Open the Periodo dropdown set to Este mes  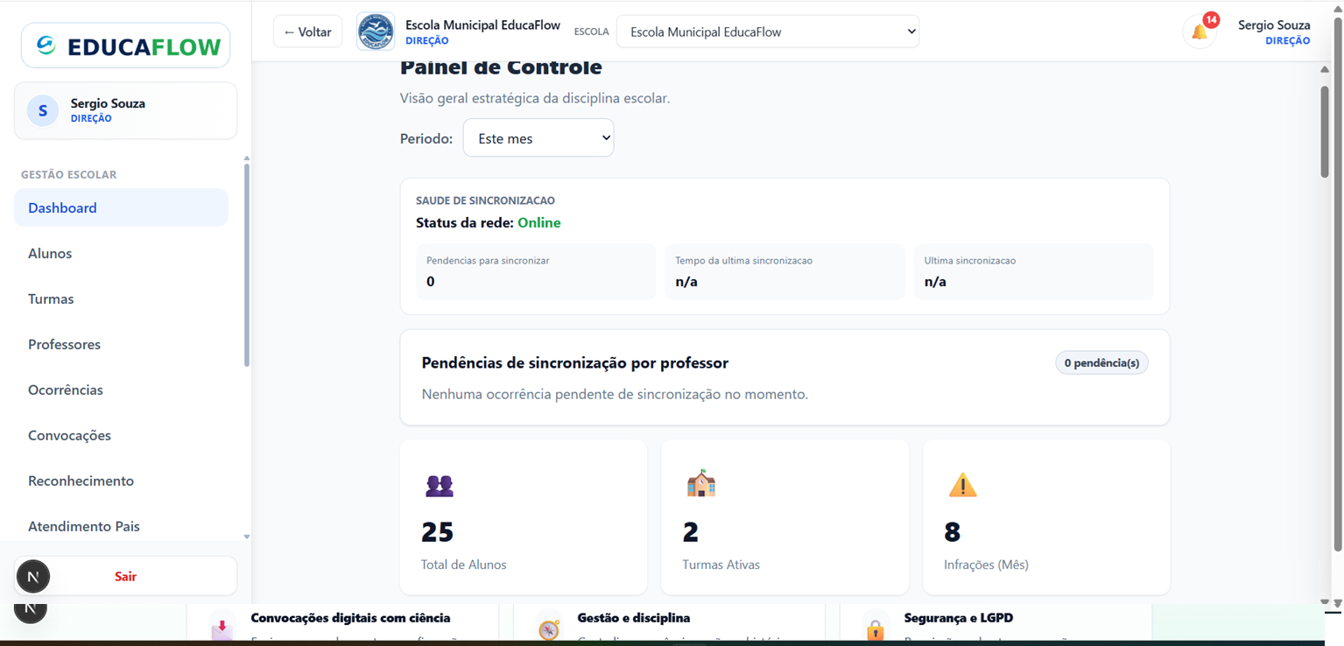point(538,137)
